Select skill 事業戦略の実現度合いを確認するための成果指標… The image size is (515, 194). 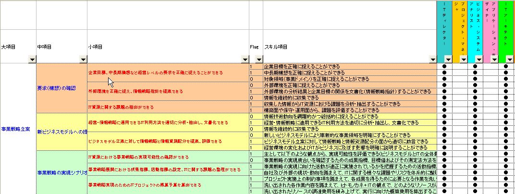[x=350, y=160]
